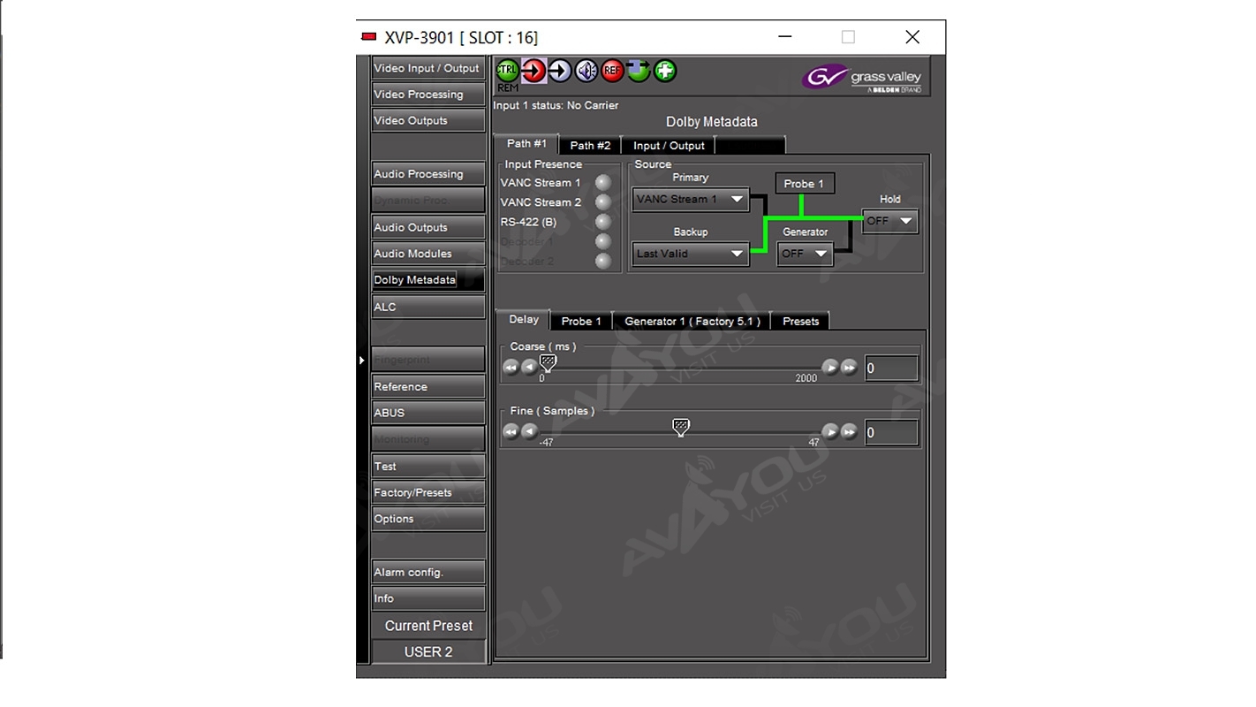The height and width of the screenshot is (707, 1256).
Task: Click the white arrow status icon
Action: (x=560, y=71)
